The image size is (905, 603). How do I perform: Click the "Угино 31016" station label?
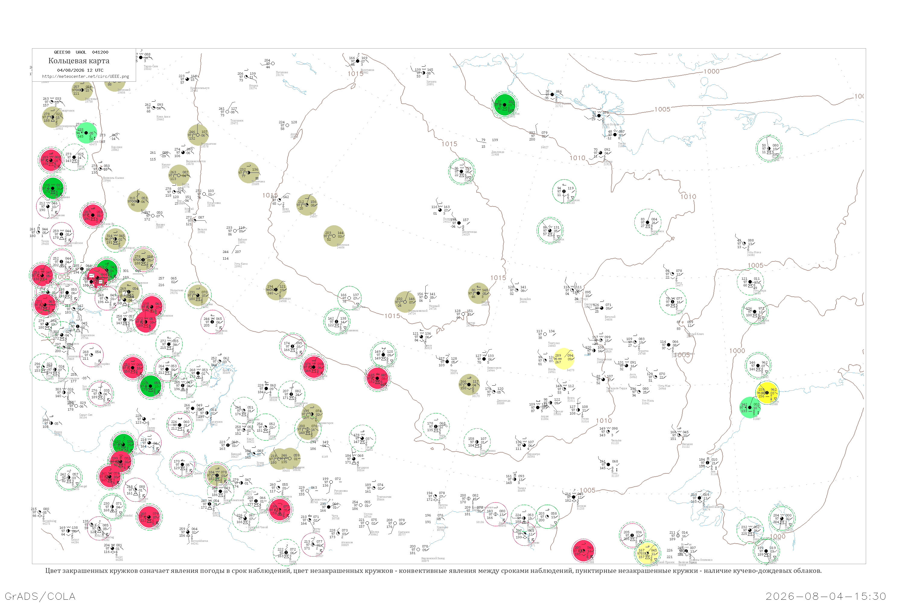[585, 420]
